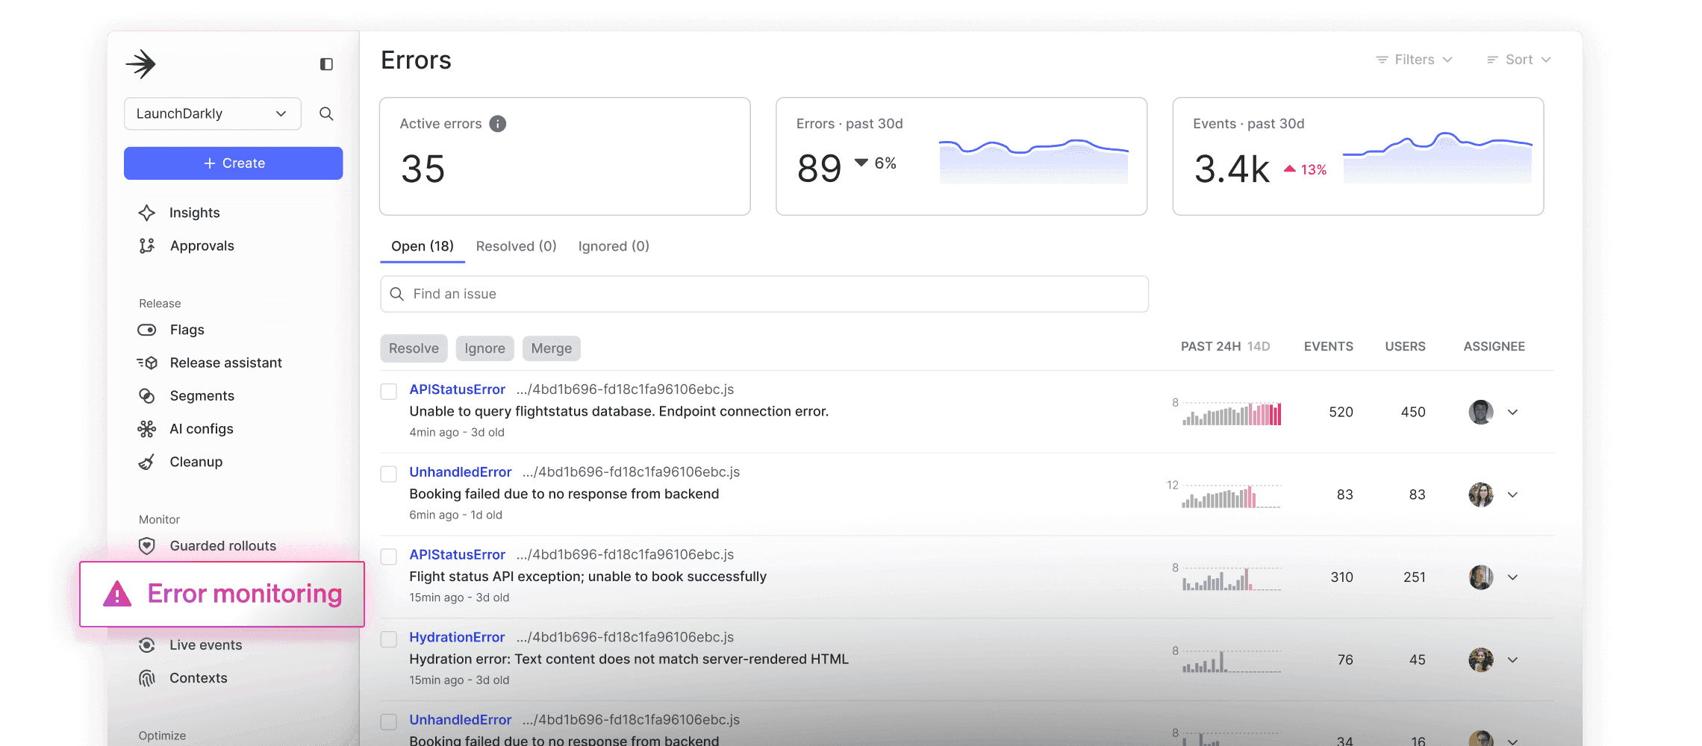Click the assignee avatar for the Flight status API row

(1481, 577)
